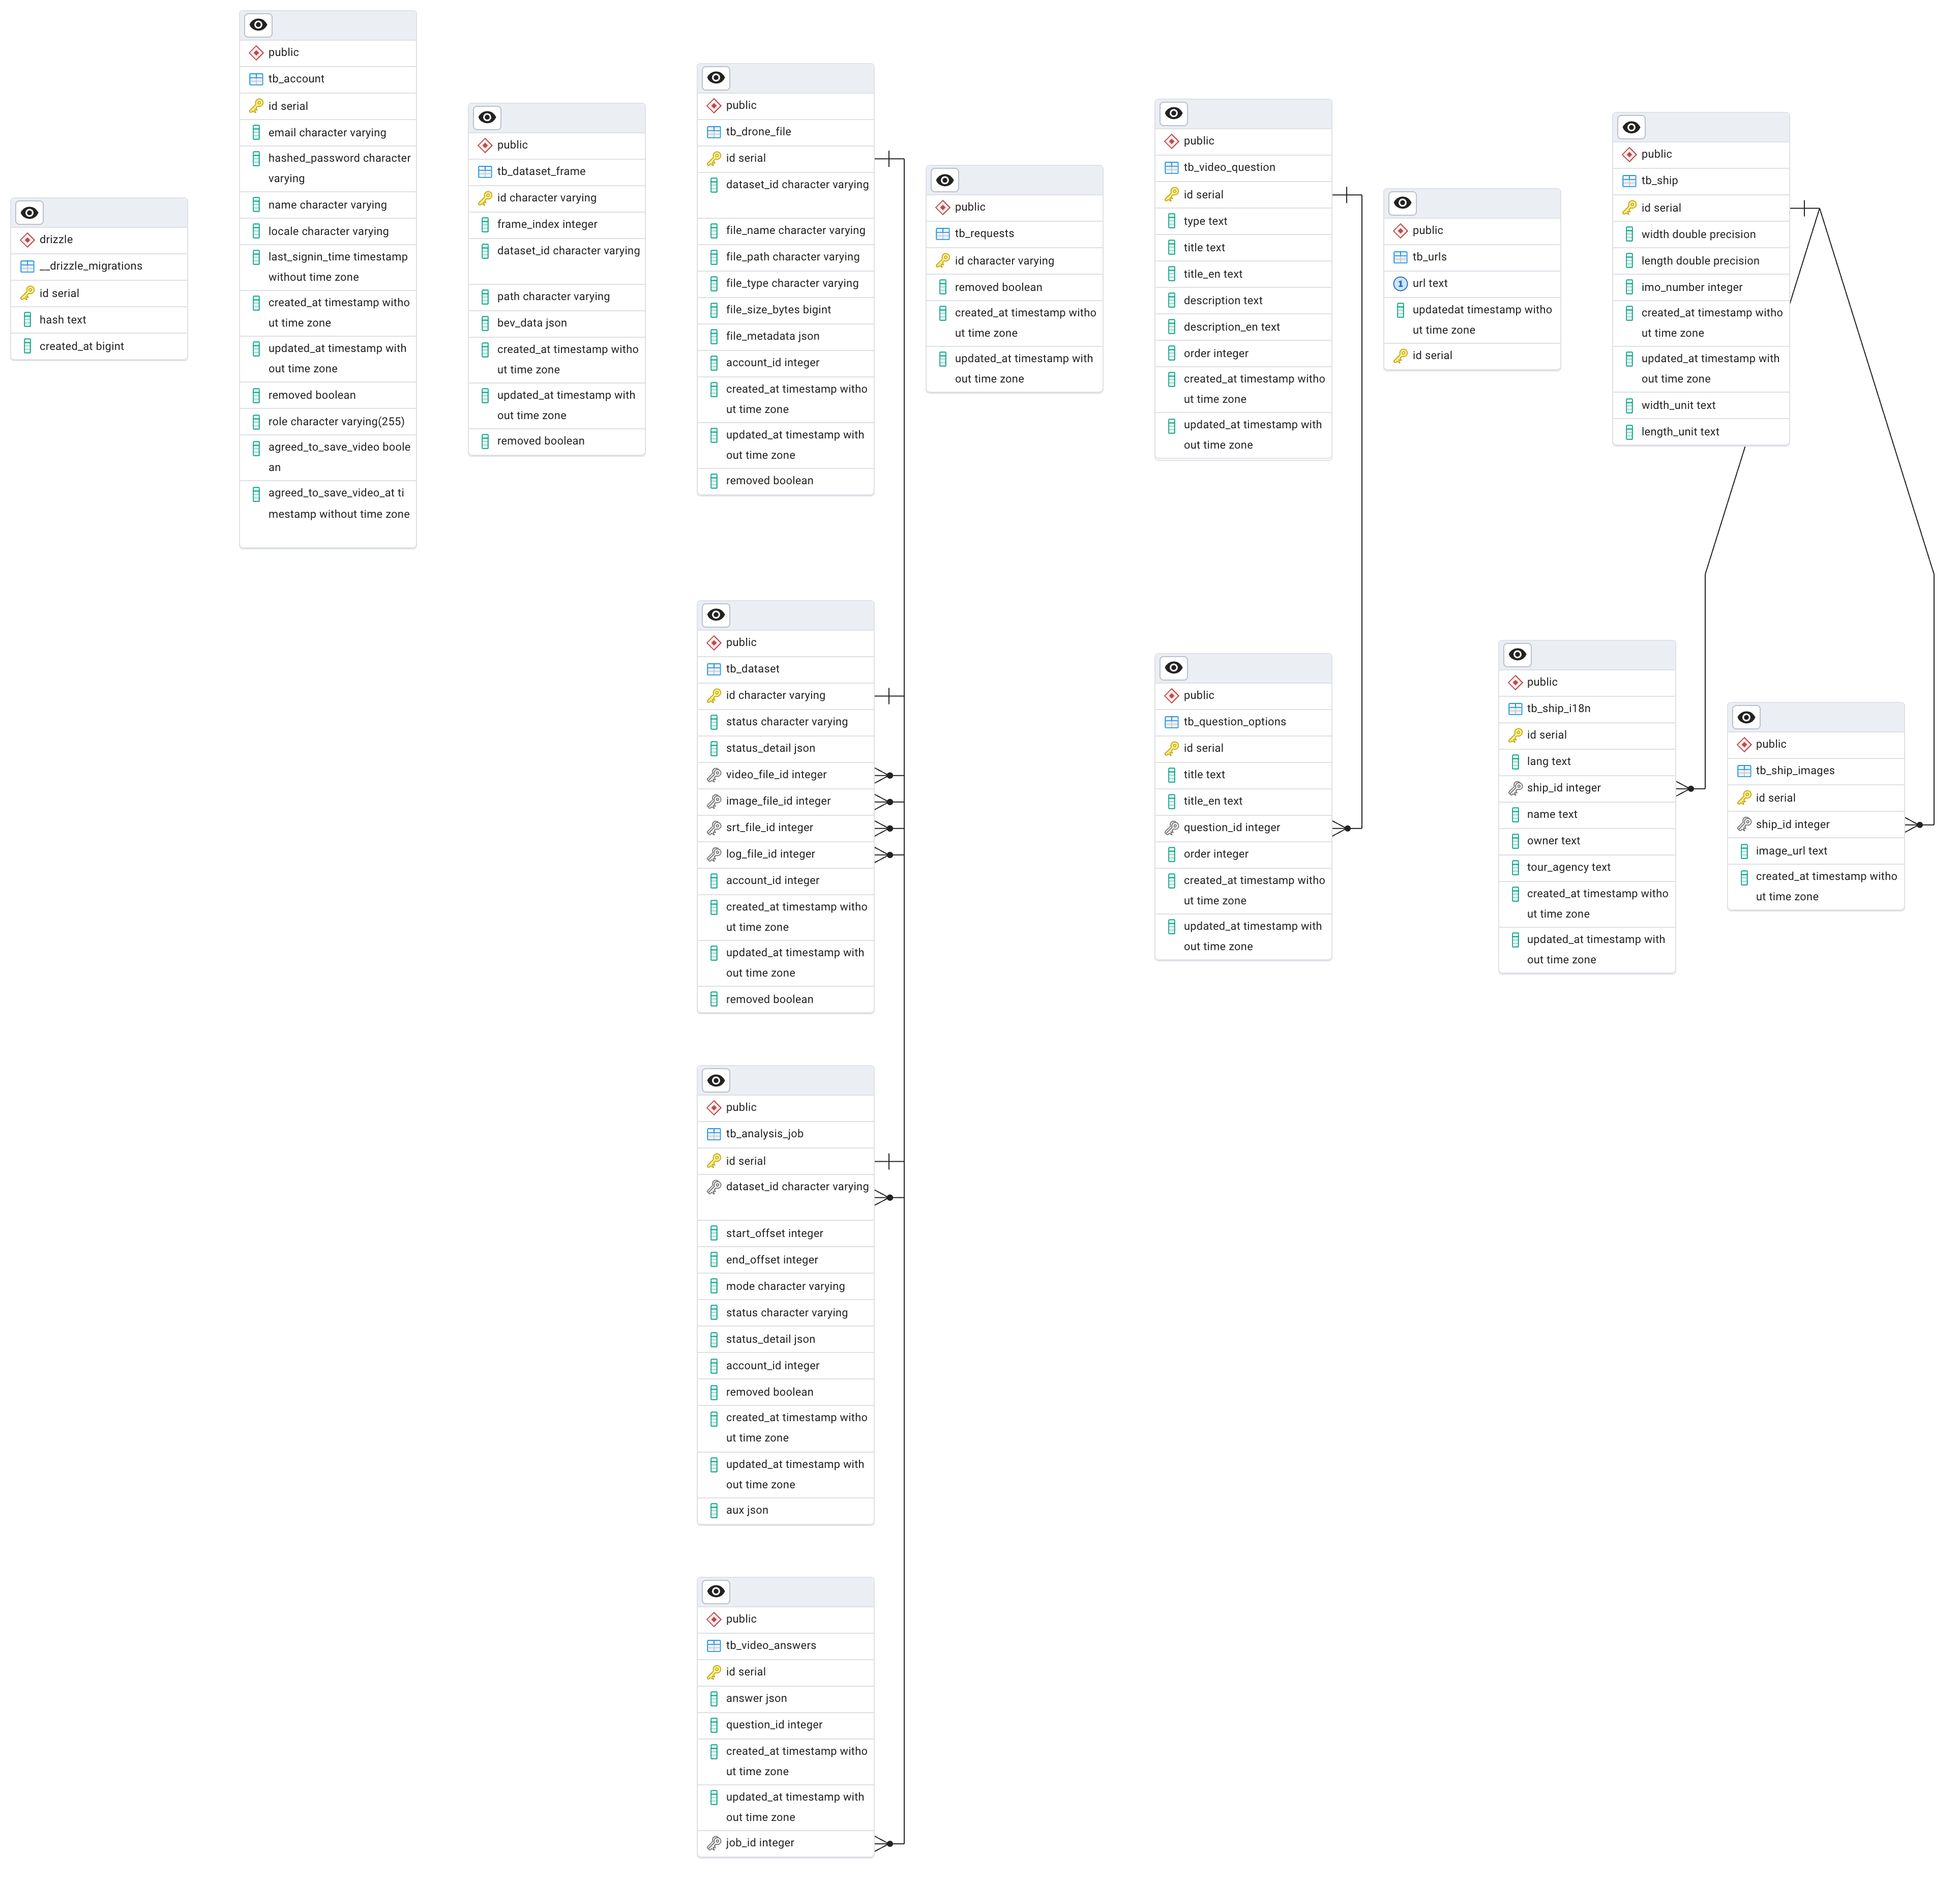This screenshot has width=1960, height=1884.
Task: Select tb_video_question table name row
Action: click(1242, 168)
